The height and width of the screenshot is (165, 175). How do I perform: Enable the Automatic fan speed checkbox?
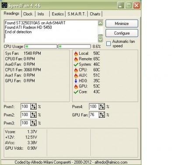pos(108,44)
